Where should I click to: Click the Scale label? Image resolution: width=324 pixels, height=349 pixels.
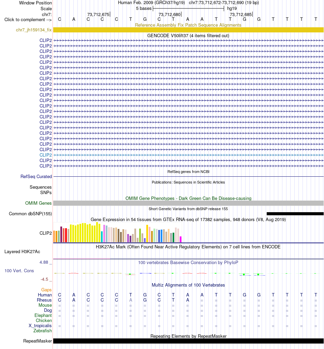[x=46, y=9]
